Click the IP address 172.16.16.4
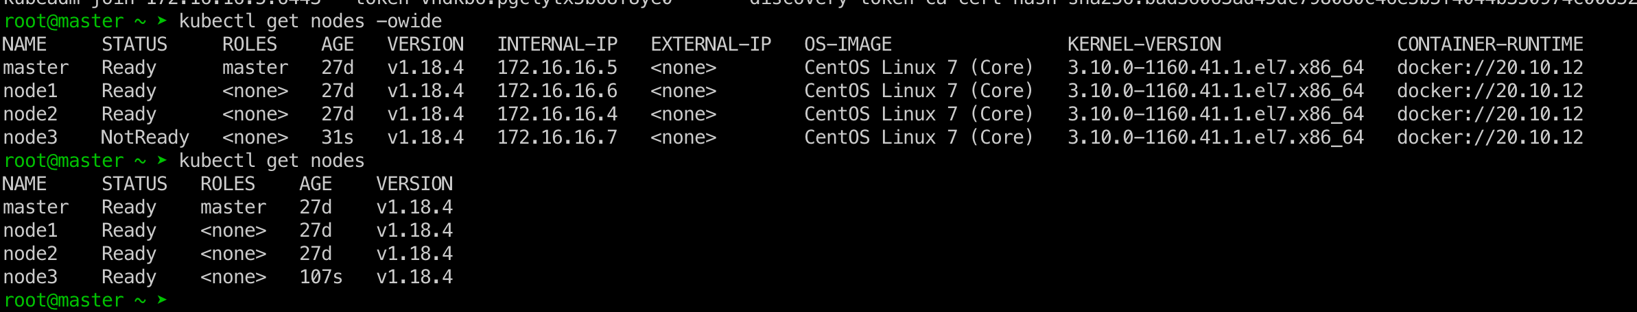This screenshot has width=1637, height=312. pyautogui.click(x=557, y=114)
